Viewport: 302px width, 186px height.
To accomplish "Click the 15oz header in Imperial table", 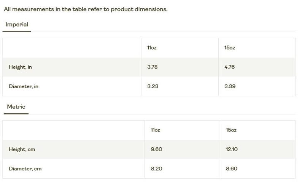I will (x=230, y=48).
